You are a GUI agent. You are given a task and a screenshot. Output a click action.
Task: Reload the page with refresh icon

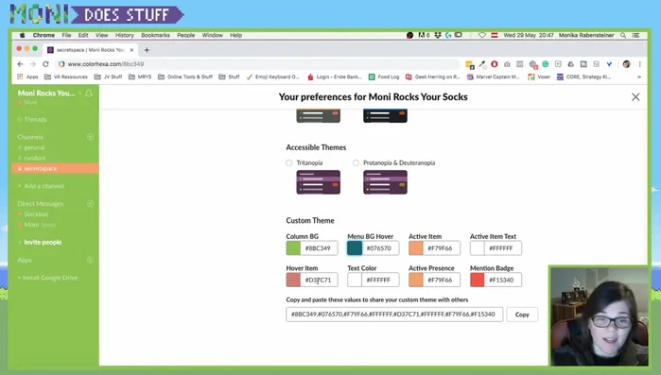(45, 64)
